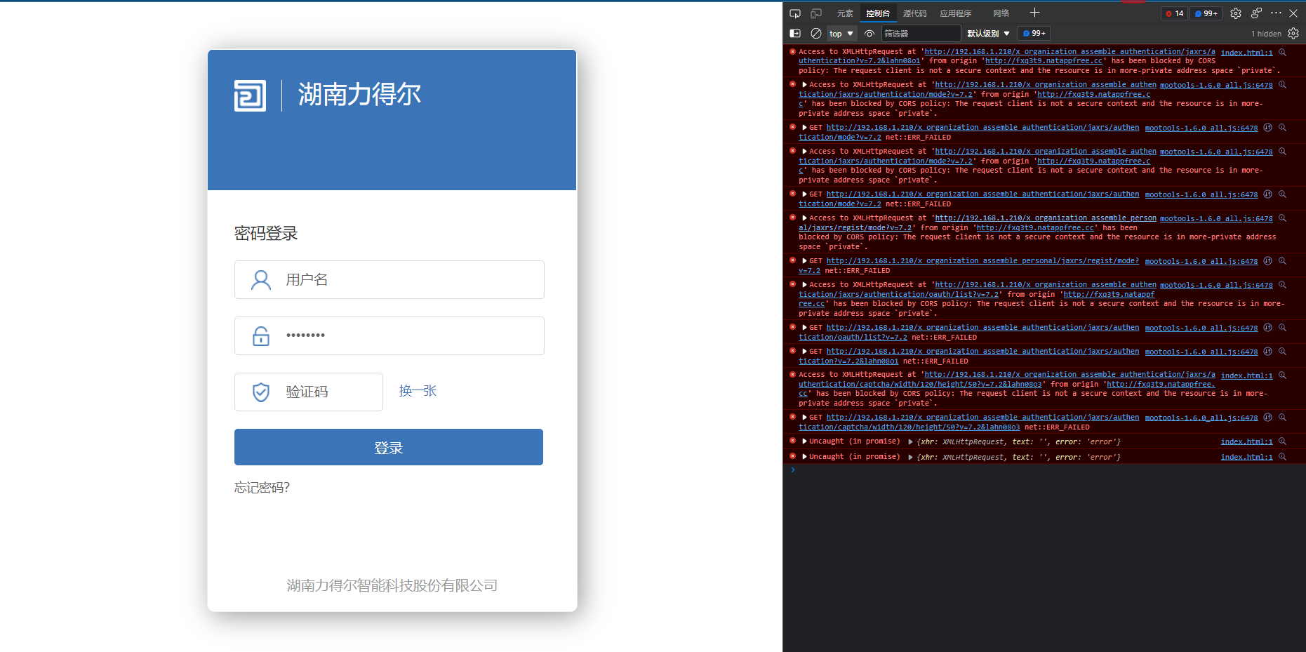Viewport: 1306px width, 652px height.
Task: Clear the console
Action: [x=816, y=33]
